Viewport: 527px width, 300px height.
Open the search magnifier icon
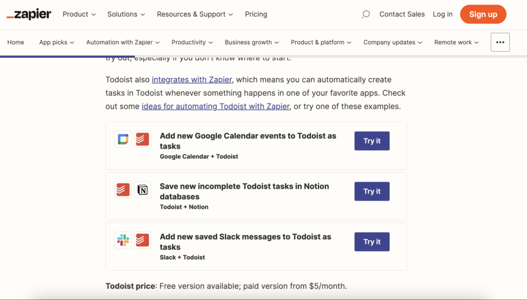pos(366,14)
